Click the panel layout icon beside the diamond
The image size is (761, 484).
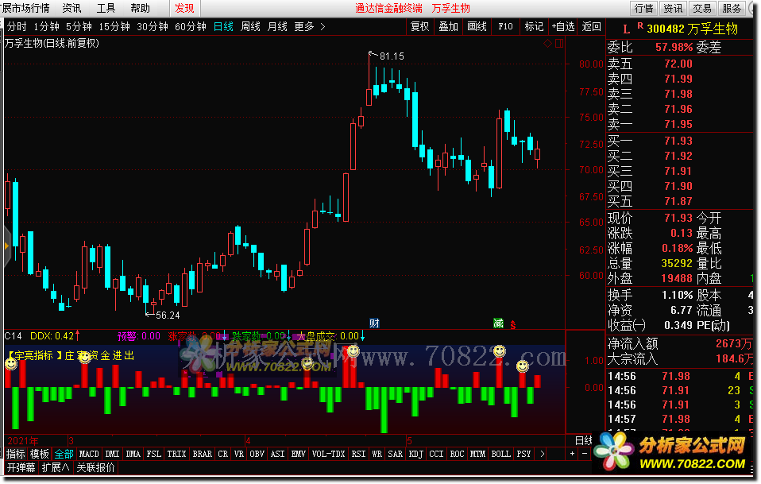(559, 44)
